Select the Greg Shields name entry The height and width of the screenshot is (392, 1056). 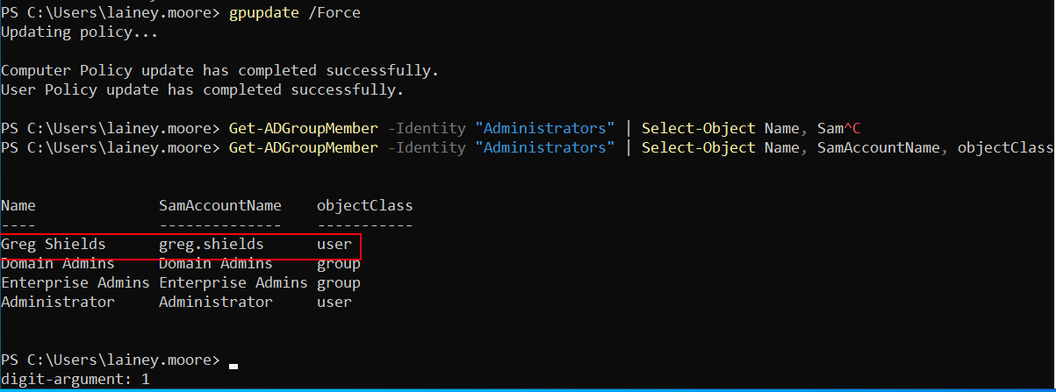[53, 244]
